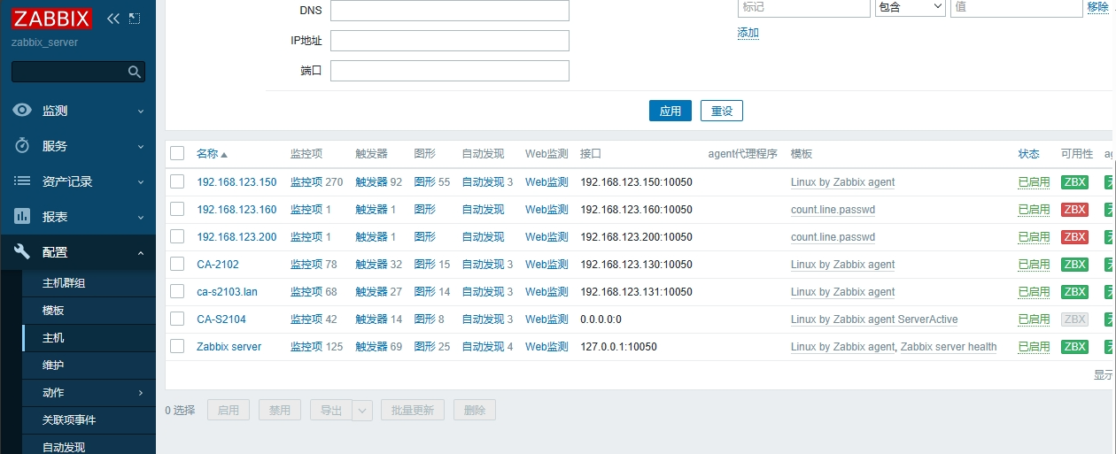This screenshot has height=454, width=1116.
Task: Click the wrench icon for Configuration
Action: [x=22, y=252]
